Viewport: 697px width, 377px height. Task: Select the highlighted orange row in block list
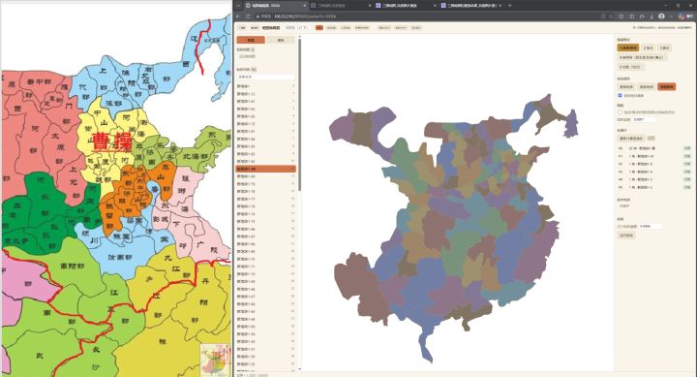pos(265,170)
